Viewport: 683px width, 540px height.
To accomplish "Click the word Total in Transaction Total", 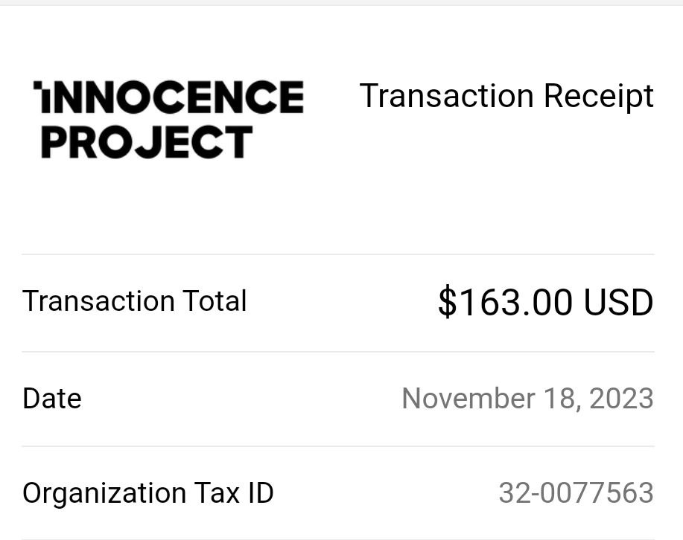I will (x=215, y=301).
